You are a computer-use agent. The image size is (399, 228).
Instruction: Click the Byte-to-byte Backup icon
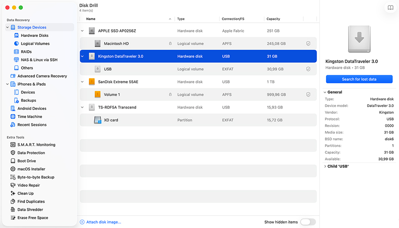coord(13,177)
